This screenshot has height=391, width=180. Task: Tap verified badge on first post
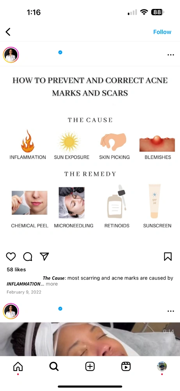pyautogui.click(x=60, y=52)
